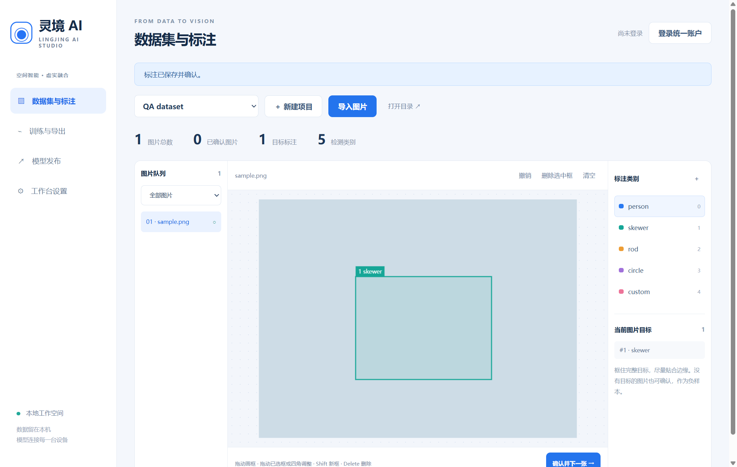Click the 标注已保存并确认 notification banner
This screenshot has width=737, height=467.
pos(423,74)
